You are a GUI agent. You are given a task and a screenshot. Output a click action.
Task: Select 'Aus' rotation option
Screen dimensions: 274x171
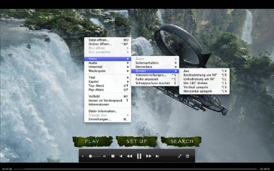click(204, 71)
